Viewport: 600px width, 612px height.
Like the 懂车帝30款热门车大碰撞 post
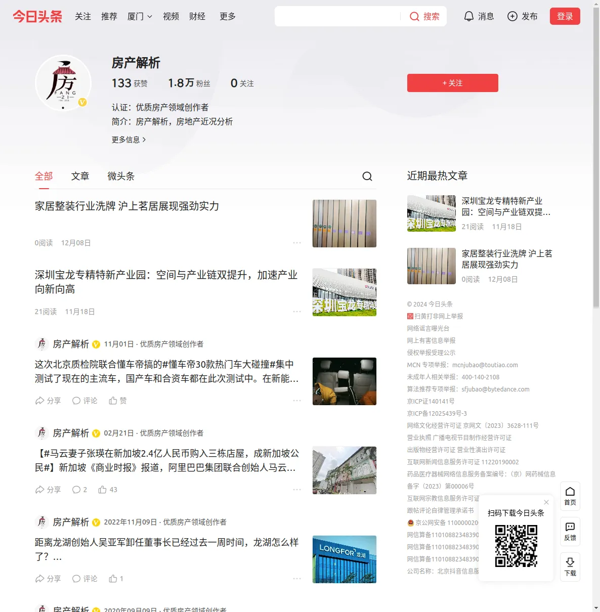point(118,401)
